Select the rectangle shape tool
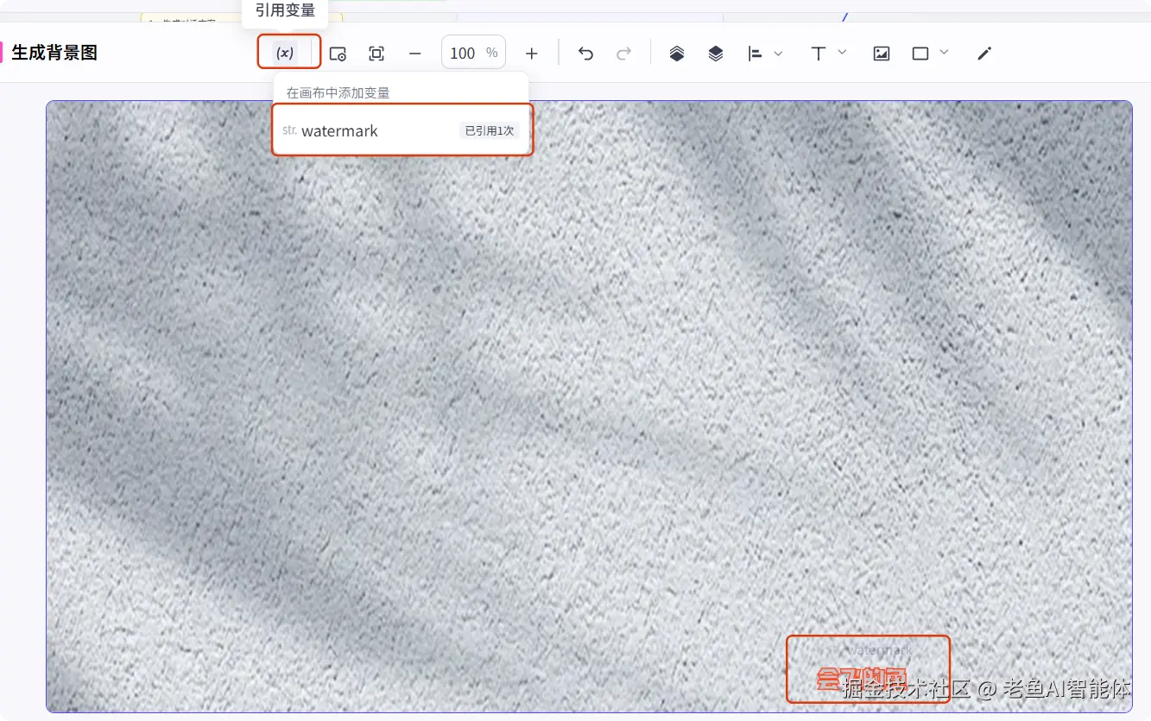 pos(920,54)
